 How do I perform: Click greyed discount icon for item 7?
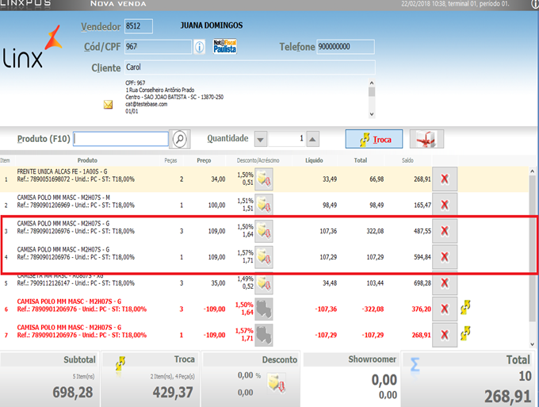click(x=264, y=335)
